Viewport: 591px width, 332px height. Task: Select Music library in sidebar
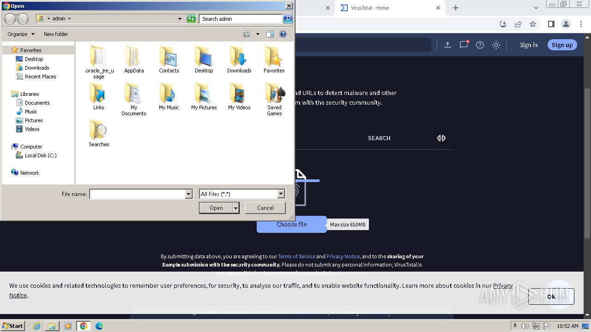(31, 112)
